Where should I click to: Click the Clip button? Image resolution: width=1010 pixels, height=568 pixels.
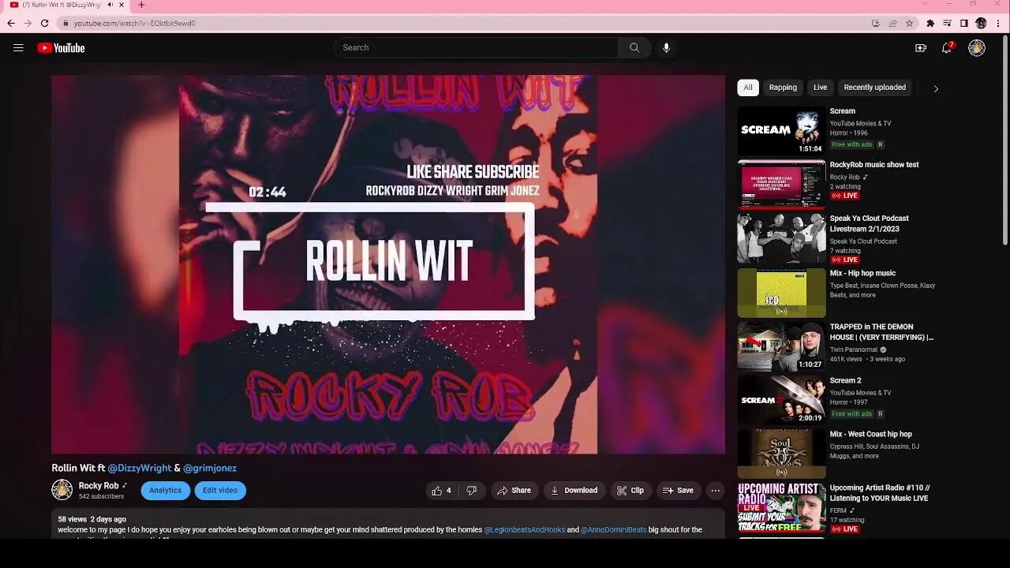630,491
